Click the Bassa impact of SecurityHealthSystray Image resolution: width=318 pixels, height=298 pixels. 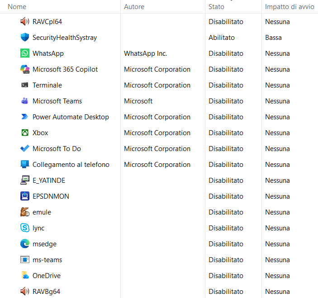273,38
